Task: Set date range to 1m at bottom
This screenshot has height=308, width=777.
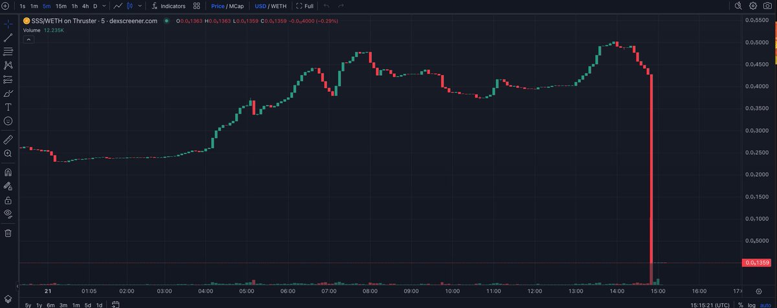Action: [76, 305]
